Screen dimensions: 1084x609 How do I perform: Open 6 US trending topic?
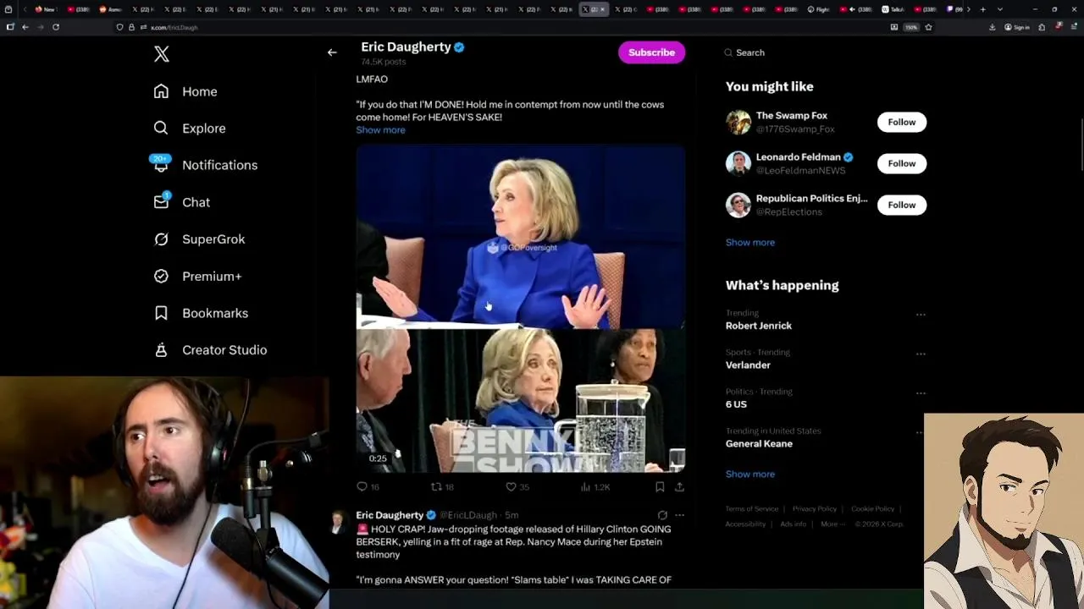pyautogui.click(x=736, y=404)
